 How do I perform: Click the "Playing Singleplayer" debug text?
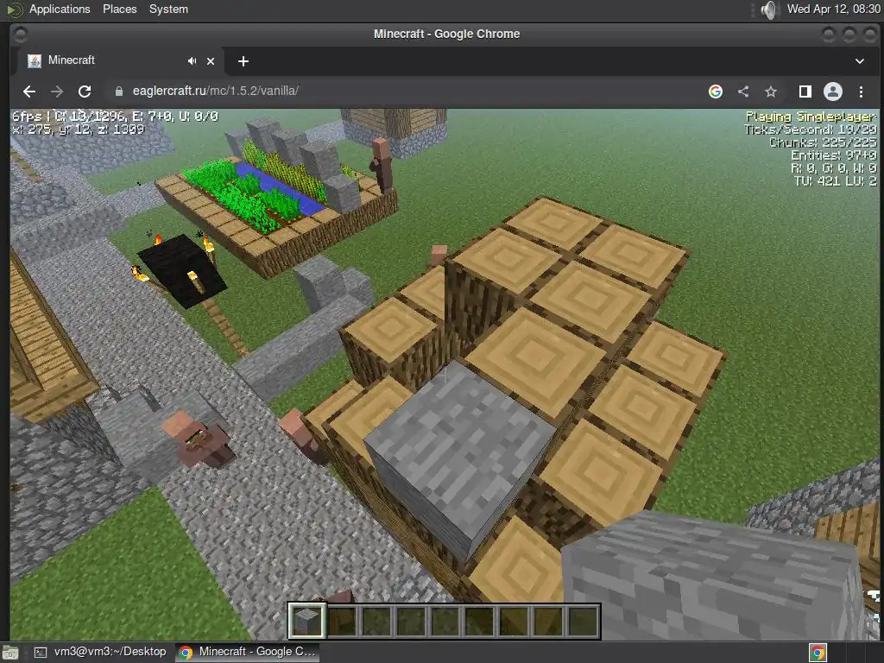coord(811,117)
